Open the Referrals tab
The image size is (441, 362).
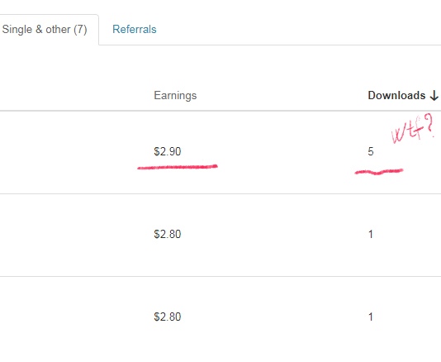[135, 29]
